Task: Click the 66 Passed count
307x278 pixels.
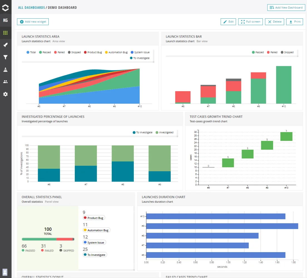Action: point(24,246)
